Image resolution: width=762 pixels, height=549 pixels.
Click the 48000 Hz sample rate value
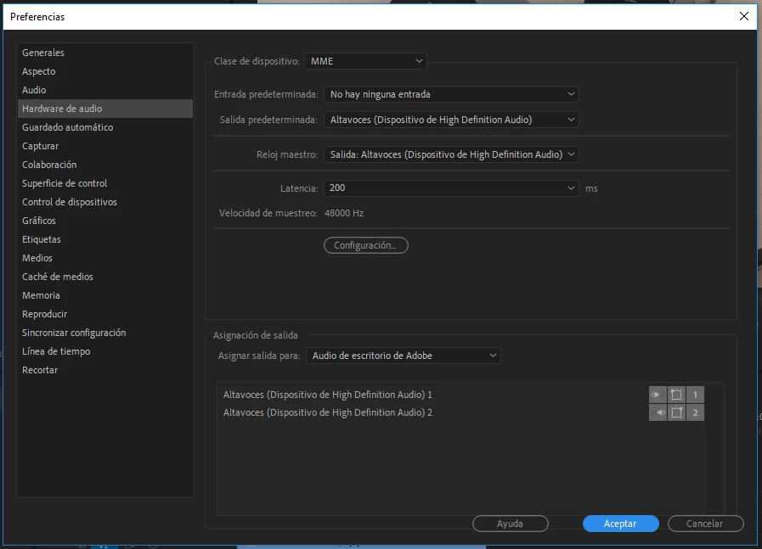[344, 213]
